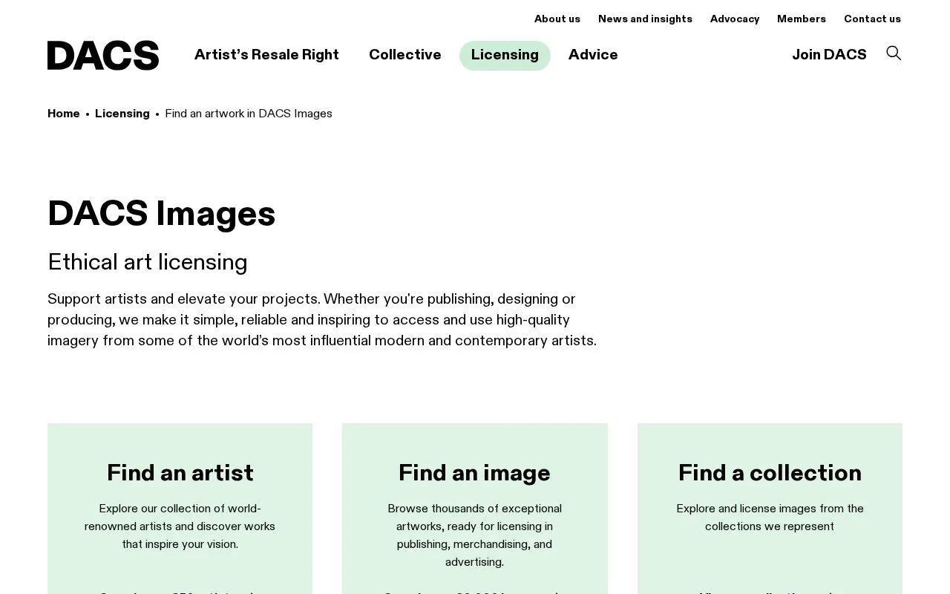Open the Find a collection card

click(x=770, y=509)
